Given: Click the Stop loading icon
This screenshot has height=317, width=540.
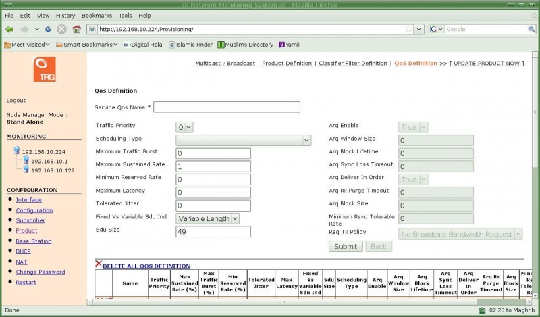Looking at the screenshot, I should pyautogui.click(x=61, y=29).
